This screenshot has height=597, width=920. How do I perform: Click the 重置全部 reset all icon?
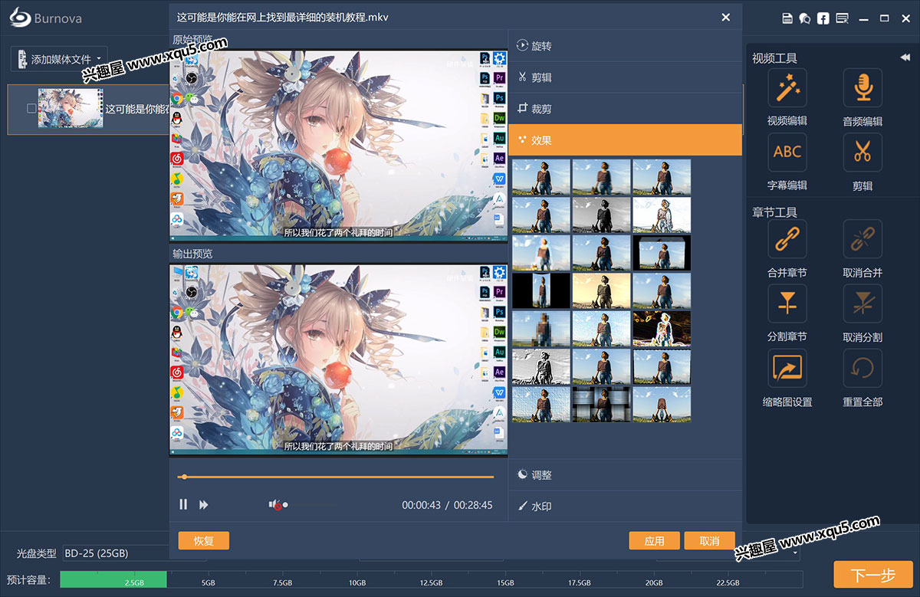863,369
